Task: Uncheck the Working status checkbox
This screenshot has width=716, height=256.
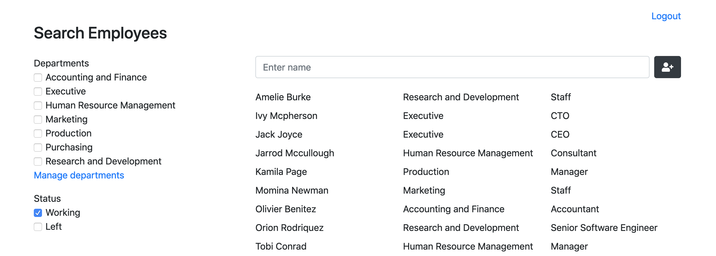Action: pos(38,213)
